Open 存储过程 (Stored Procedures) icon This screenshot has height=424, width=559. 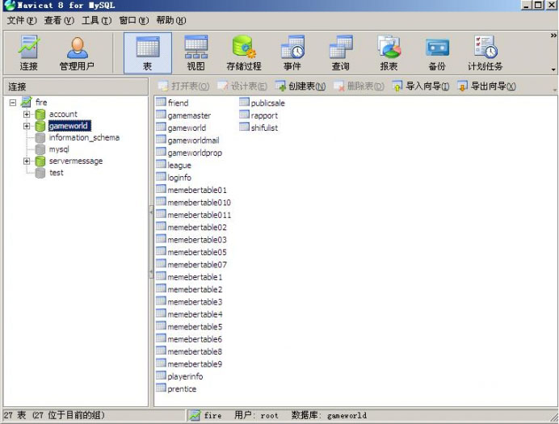click(244, 53)
